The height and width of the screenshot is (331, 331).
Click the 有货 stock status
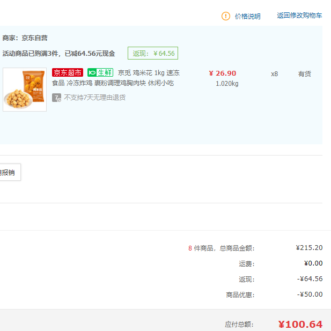304,74
